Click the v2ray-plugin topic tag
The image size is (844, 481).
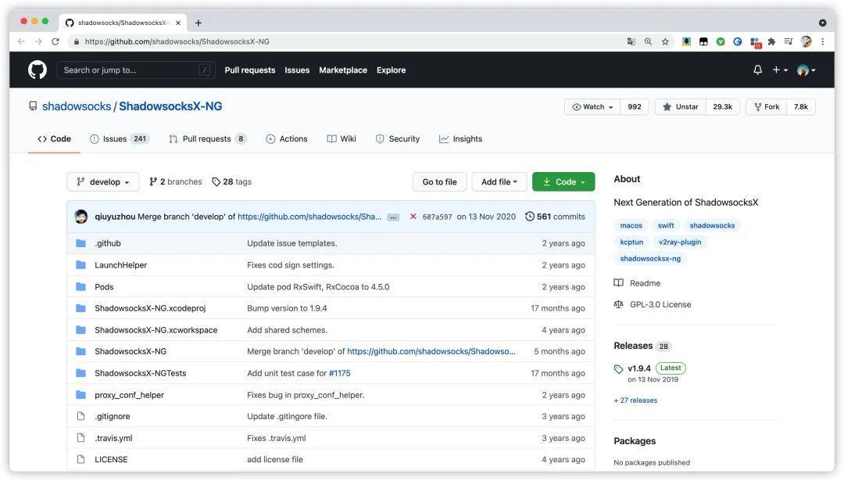coord(680,242)
